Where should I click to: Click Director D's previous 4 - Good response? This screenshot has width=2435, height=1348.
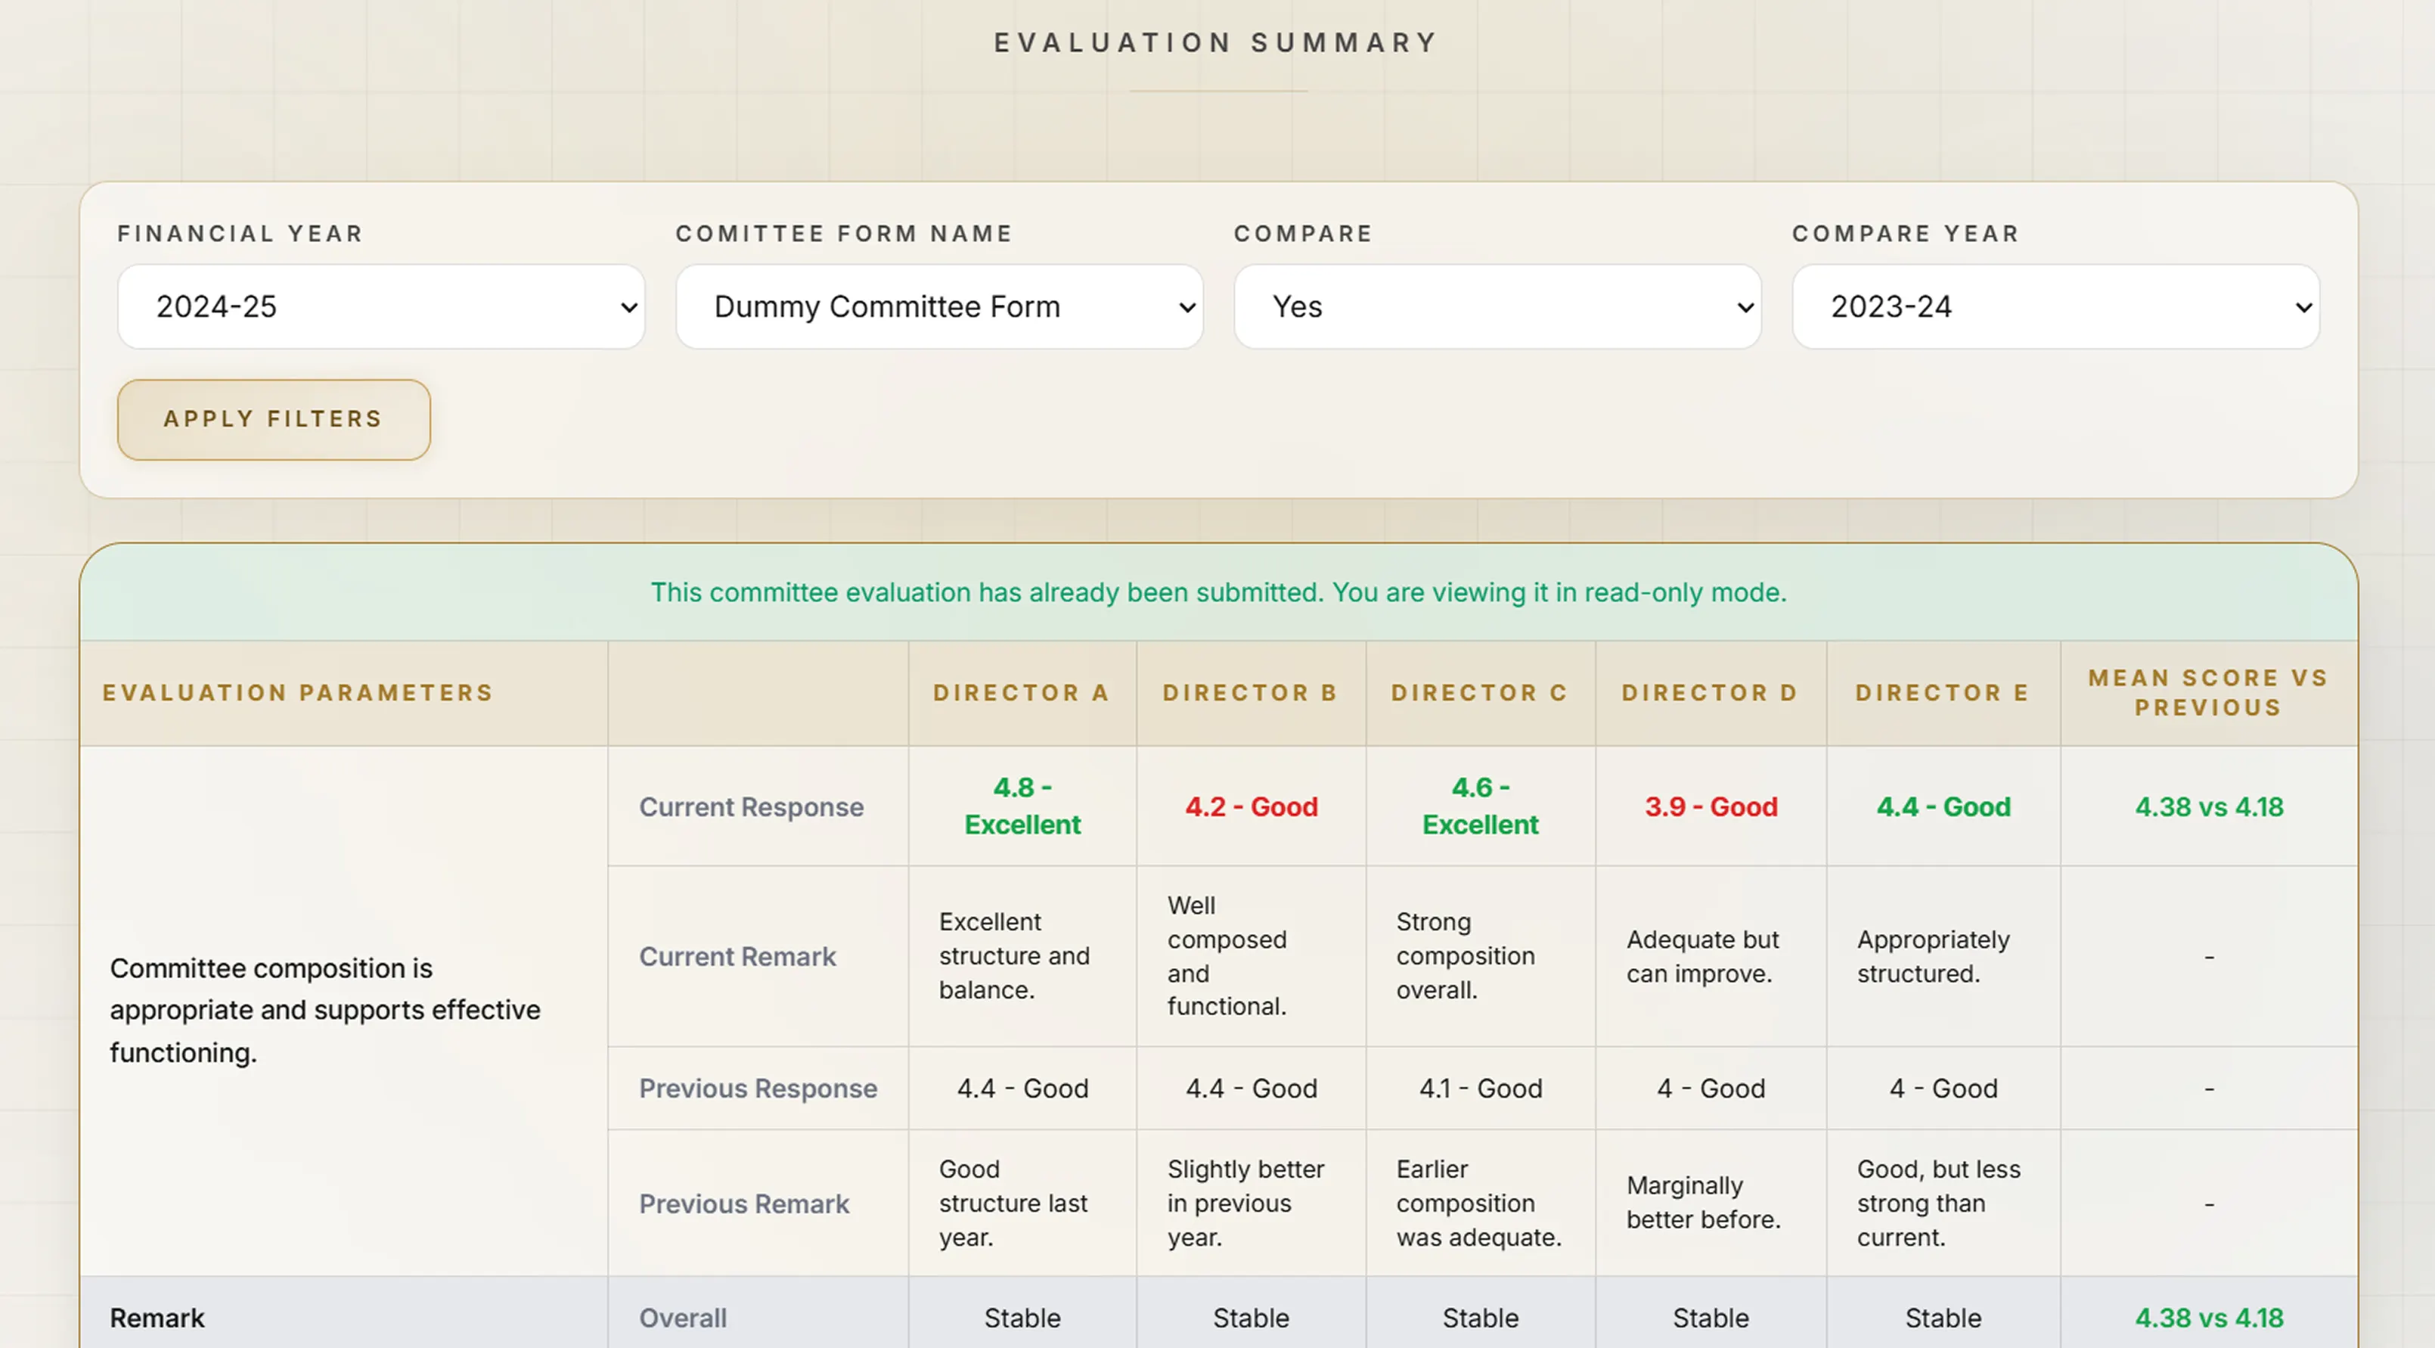point(1710,1088)
